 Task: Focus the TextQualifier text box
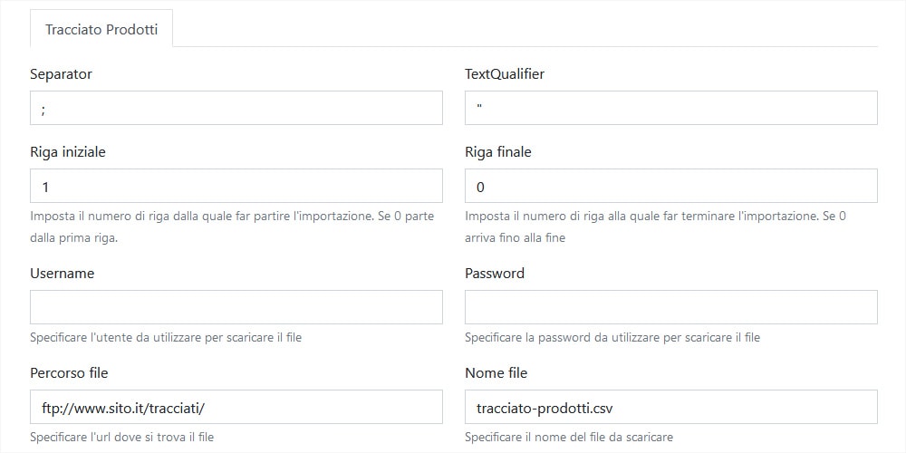670,108
